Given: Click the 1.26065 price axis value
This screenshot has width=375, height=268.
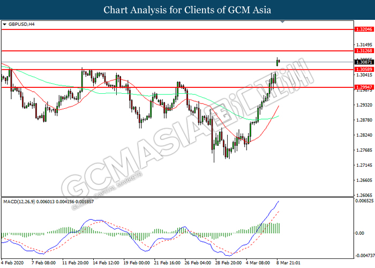Looking at the screenshot, I should click(x=364, y=195).
